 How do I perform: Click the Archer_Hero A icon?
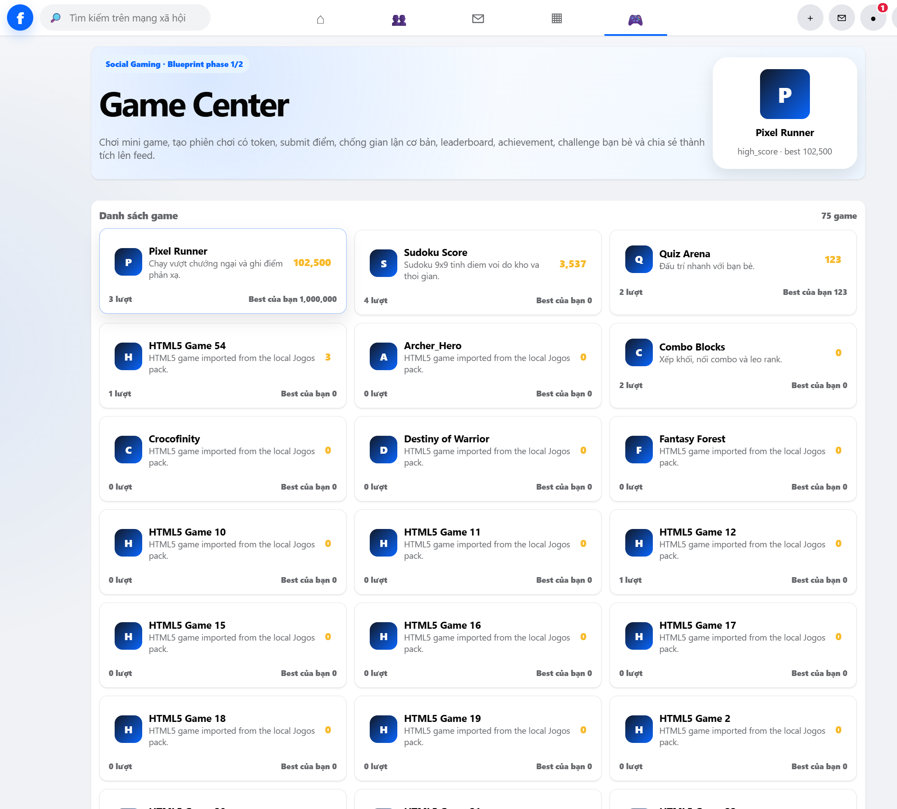click(x=383, y=357)
